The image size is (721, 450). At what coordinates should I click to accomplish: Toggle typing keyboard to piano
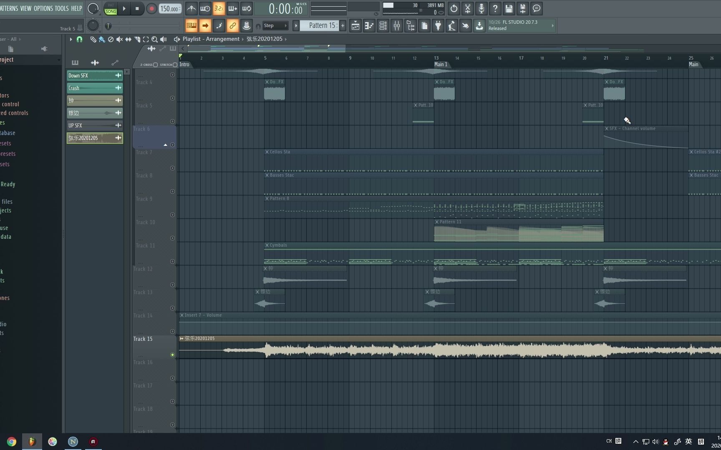coord(191,25)
